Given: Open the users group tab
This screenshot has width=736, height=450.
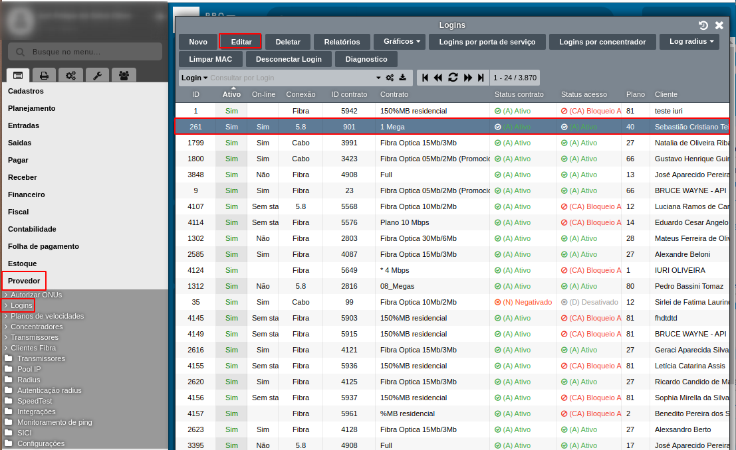Looking at the screenshot, I should click(124, 75).
